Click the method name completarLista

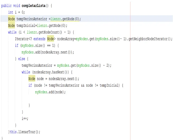click(x=34, y=6)
